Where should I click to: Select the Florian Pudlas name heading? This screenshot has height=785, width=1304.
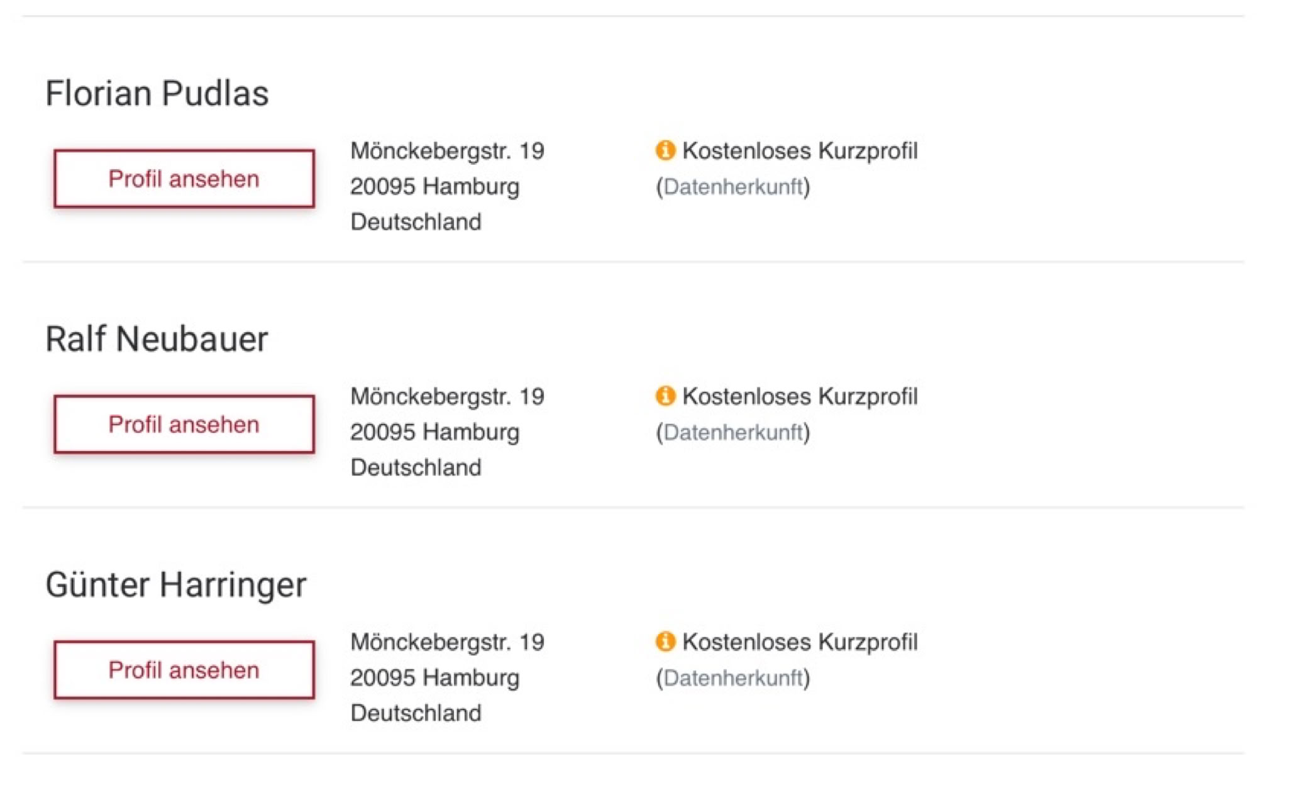tap(157, 94)
